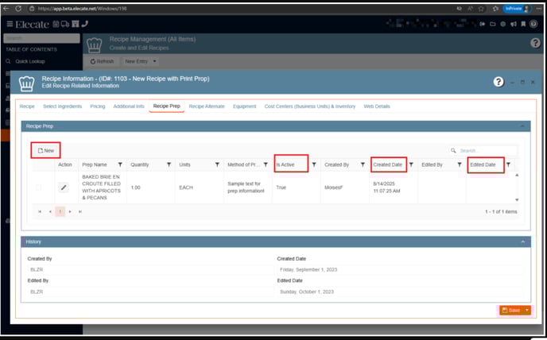Click the grid Search input field
The image size is (547, 340).
click(x=485, y=150)
